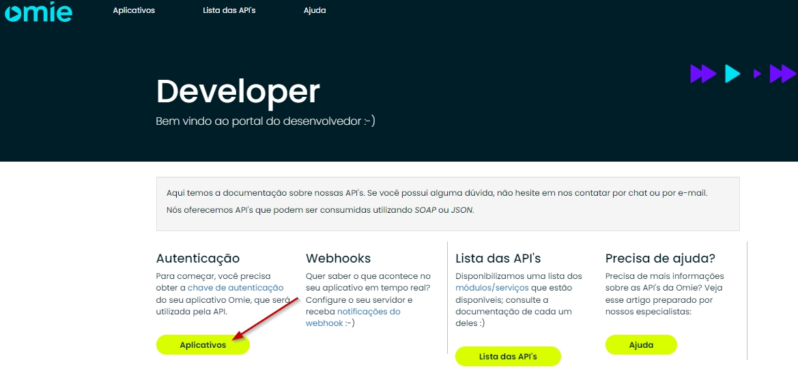The height and width of the screenshot is (386, 798).
Task: Click the 'Precisa de ajuda?' heading
Action: pos(659,258)
